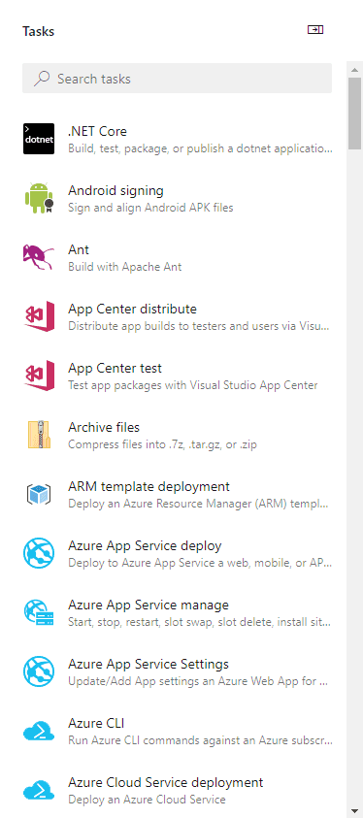Click the Azure App Service Settings icon

pyautogui.click(x=39, y=671)
